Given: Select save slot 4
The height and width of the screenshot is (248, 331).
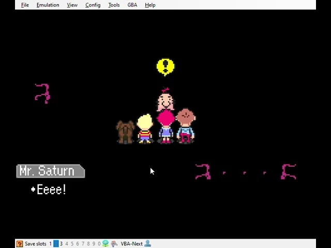Looking at the screenshot, I should pos(67,244).
